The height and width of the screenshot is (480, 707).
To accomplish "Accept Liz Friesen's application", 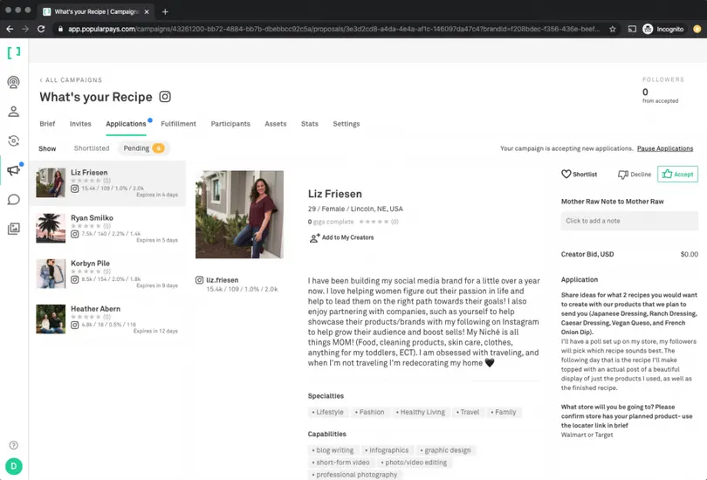I will tap(677, 175).
